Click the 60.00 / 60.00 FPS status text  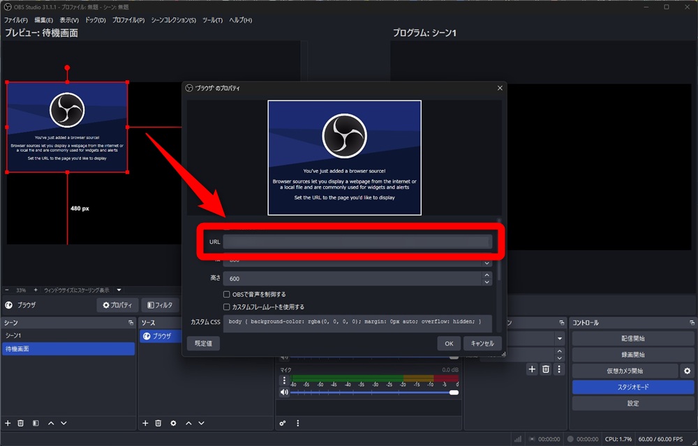pyautogui.click(x=660, y=439)
